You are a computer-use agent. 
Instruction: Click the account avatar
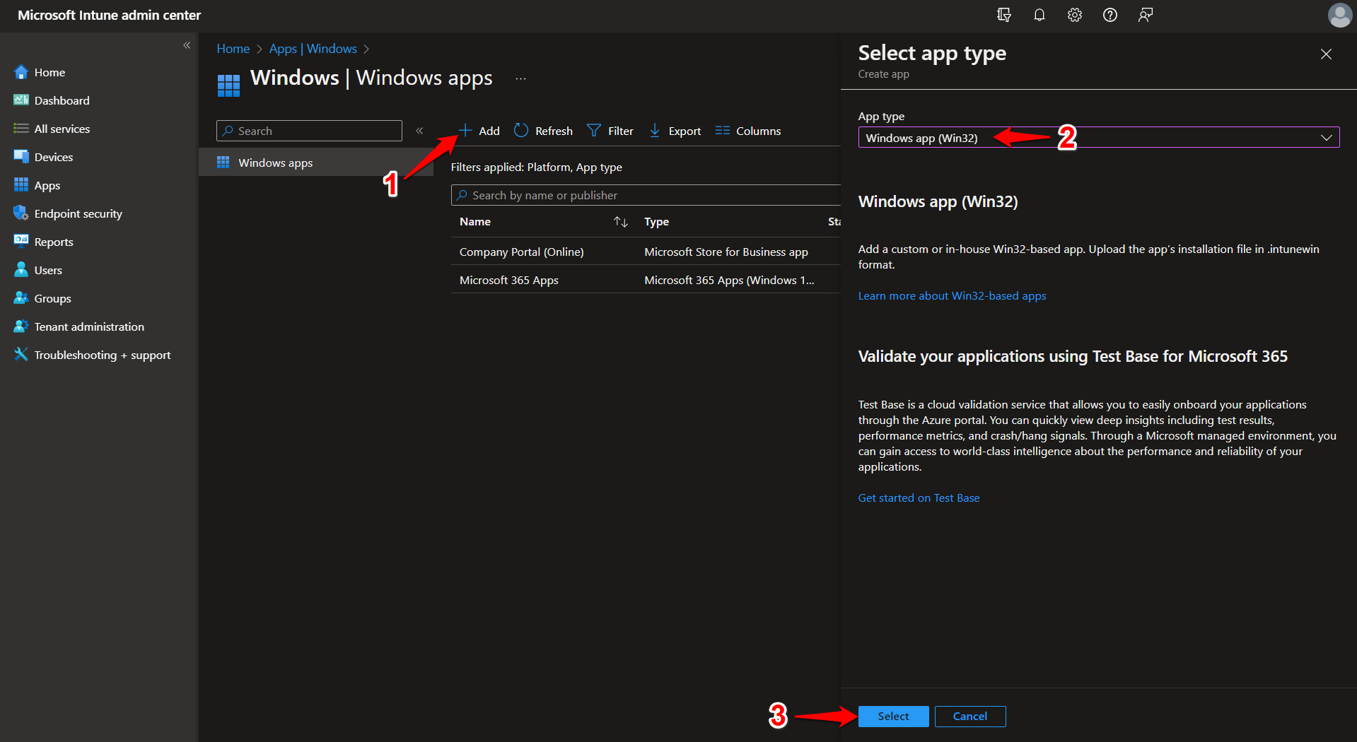tap(1340, 15)
